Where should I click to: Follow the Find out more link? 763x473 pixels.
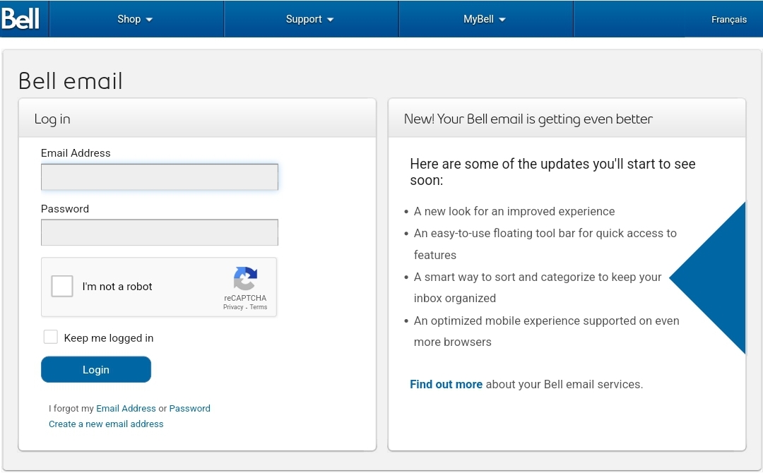pyautogui.click(x=446, y=384)
